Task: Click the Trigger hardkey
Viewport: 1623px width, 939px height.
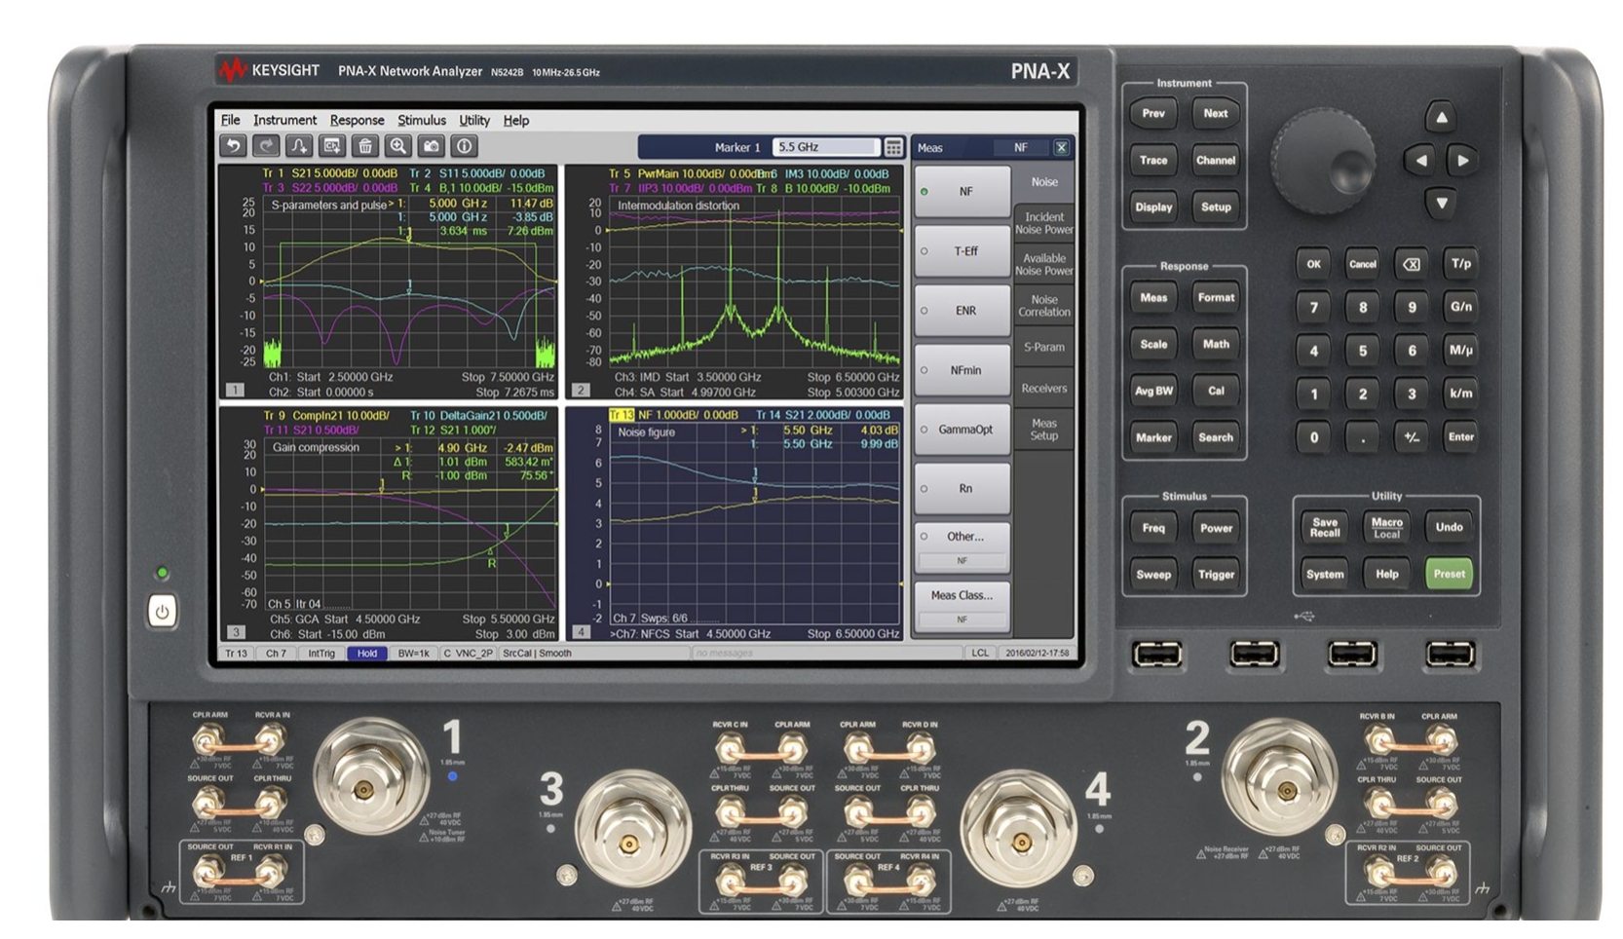Action: pyautogui.click(x=1216, y=575)
